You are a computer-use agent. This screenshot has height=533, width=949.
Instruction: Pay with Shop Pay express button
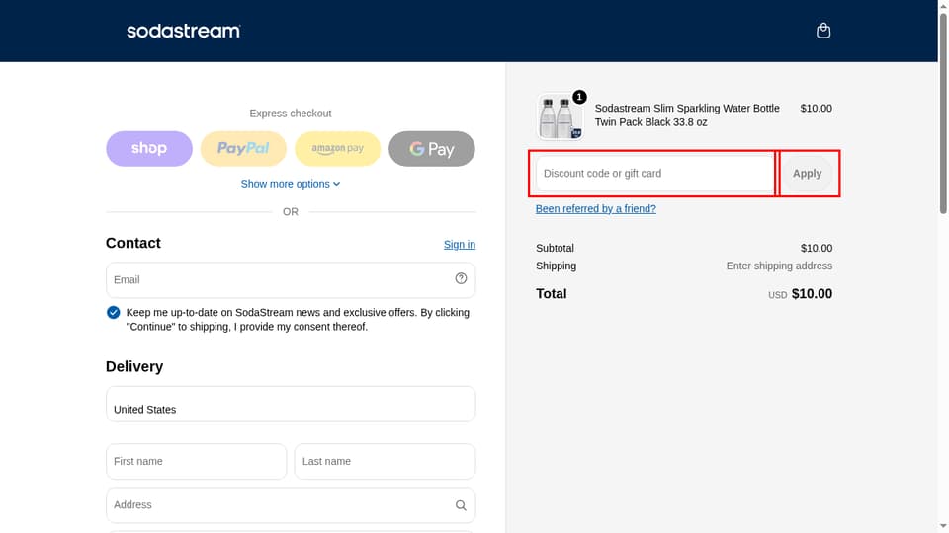point(149,149)
